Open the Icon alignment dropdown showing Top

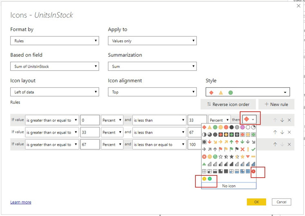click(x=152, y=92)
